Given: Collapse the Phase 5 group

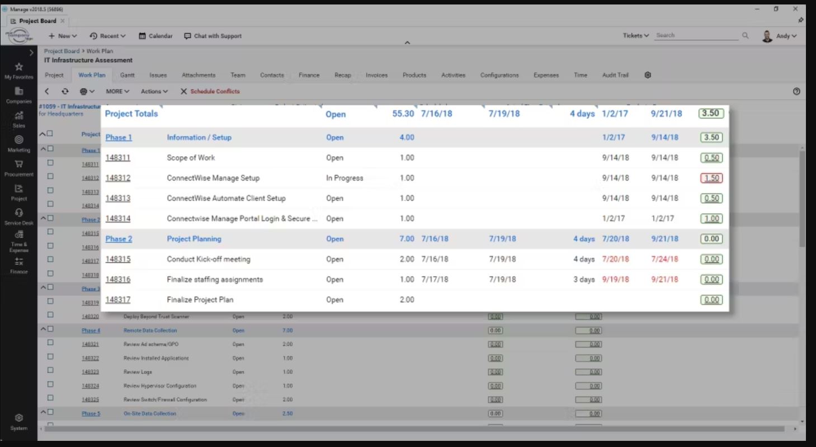Looking at the screenshot, I should (x=42, y=412).
